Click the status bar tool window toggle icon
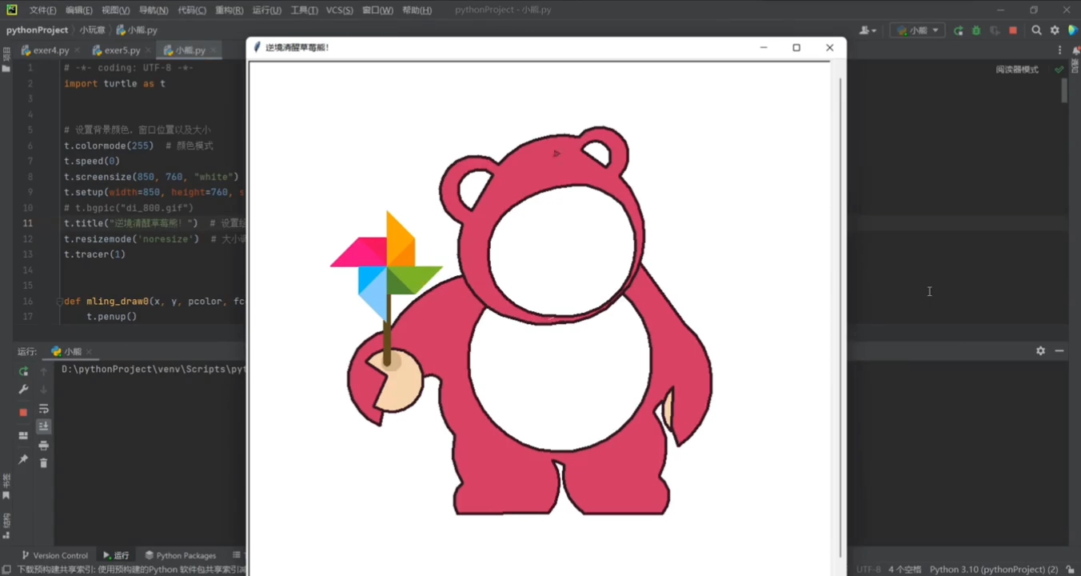 [x=6, y=570]
